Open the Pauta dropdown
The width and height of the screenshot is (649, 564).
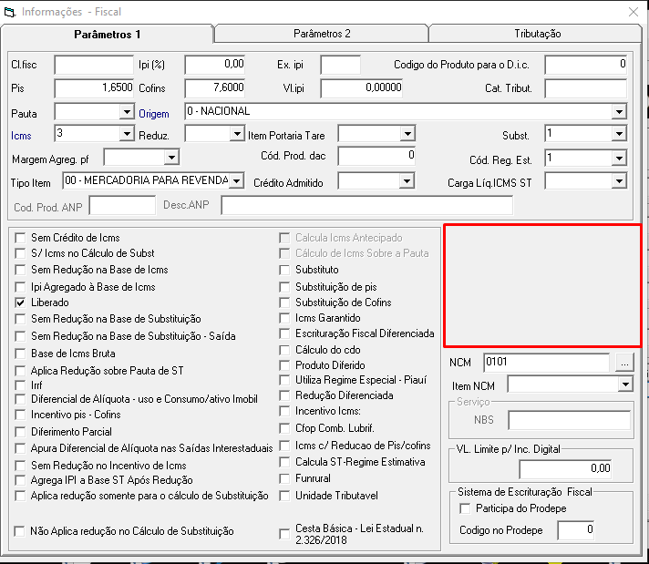[126, 112]
